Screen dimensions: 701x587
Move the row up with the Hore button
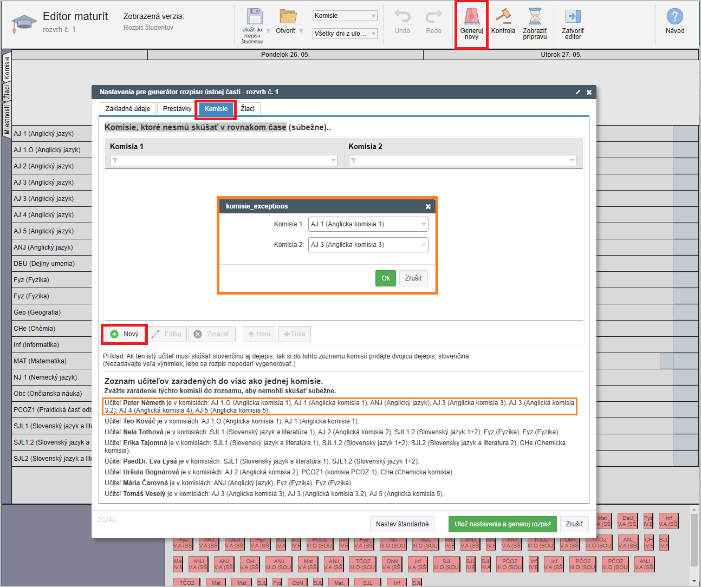click(x=259, y=334)
